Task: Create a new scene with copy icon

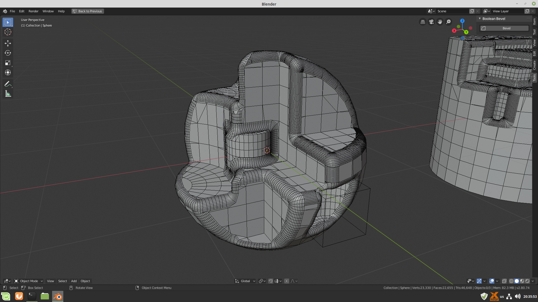Action: pyautogui.click(x=472, y=11)
